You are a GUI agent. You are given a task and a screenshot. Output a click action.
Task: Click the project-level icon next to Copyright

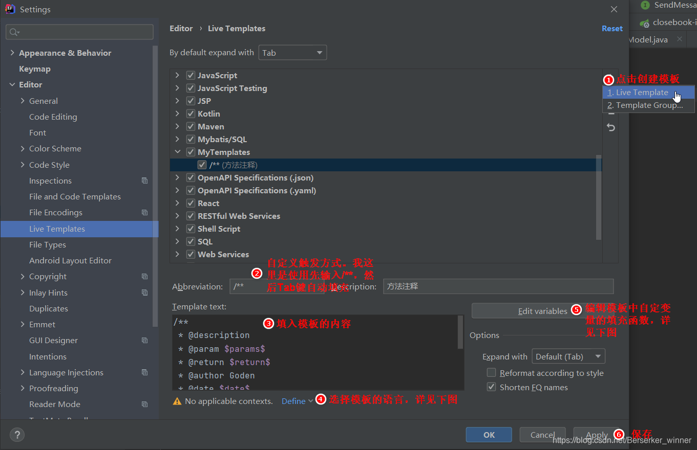click(144, 276)
